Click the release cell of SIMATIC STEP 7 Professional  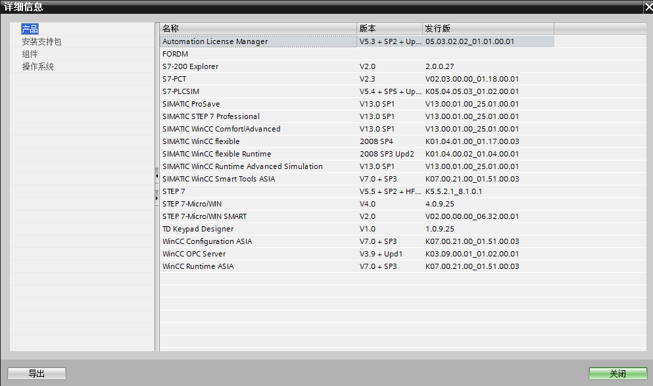472,116
